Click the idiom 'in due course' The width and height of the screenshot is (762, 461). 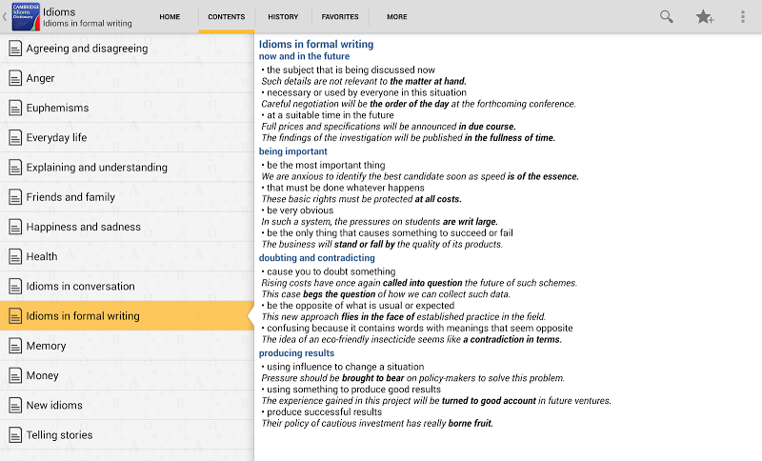point(487,127)
